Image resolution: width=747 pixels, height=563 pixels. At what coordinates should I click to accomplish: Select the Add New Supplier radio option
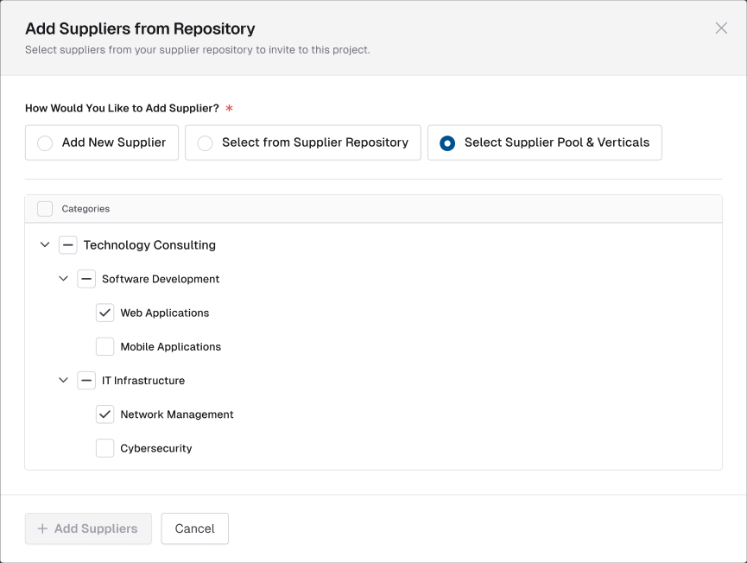click(45, 143)
